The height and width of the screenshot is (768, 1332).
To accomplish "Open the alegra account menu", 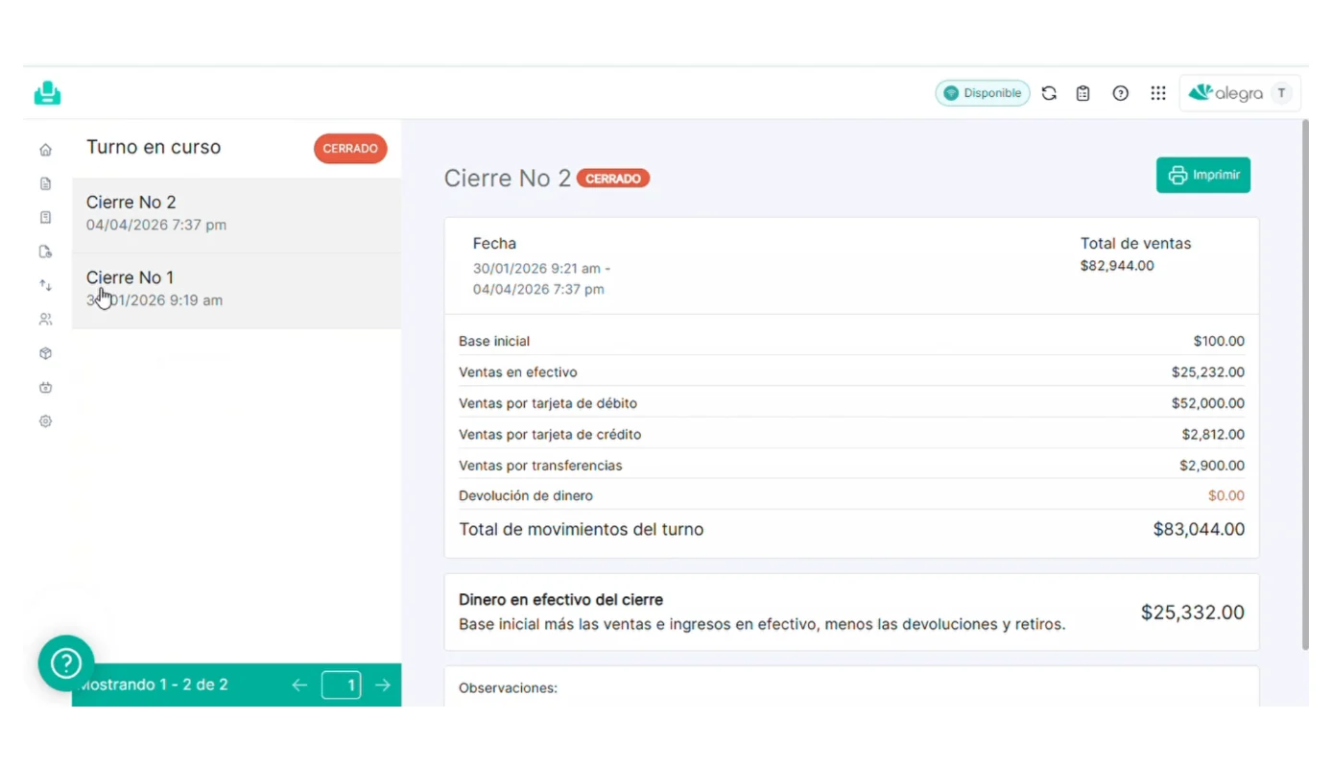I will click(1240, 93).
